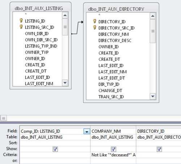Click down arrow in DIRECTORY table scrollbar

[153, 97]
